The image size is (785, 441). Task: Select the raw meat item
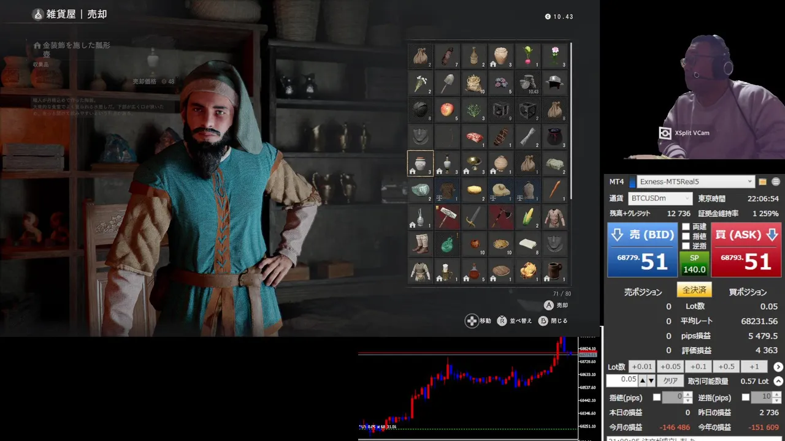point(474,137)
